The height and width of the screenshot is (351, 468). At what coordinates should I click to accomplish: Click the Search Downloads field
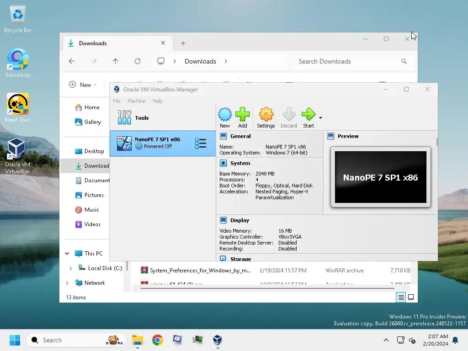pos(353,62)
